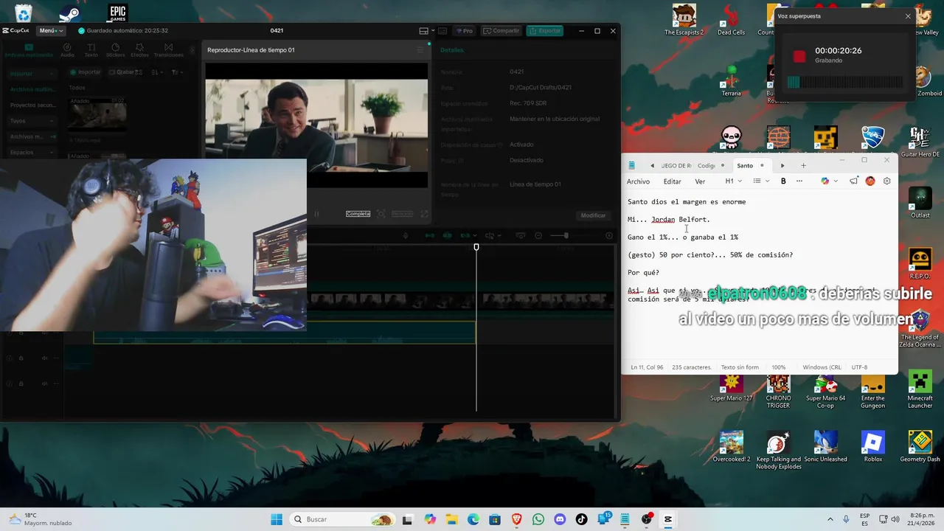The height and width of the screenshot is (531, 944).
Task: Click Notepad more options ellipsis
Action: [799, 181]
